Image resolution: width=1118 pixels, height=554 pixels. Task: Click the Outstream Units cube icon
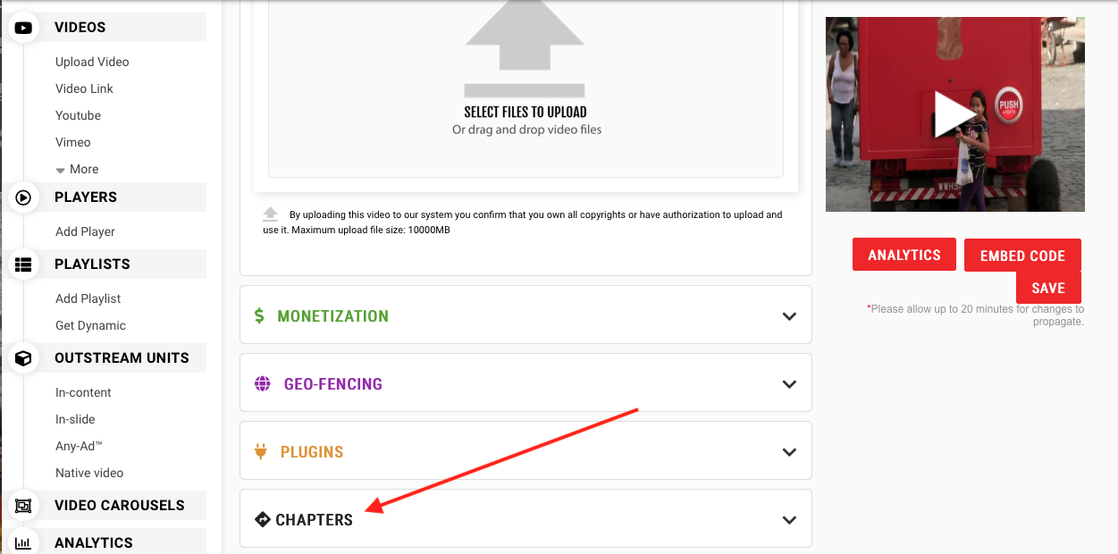point(23,358)
